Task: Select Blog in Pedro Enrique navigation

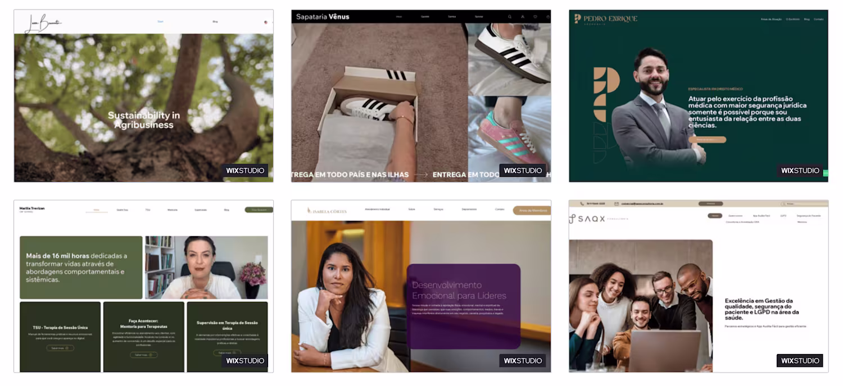Action: pos(806,19)
